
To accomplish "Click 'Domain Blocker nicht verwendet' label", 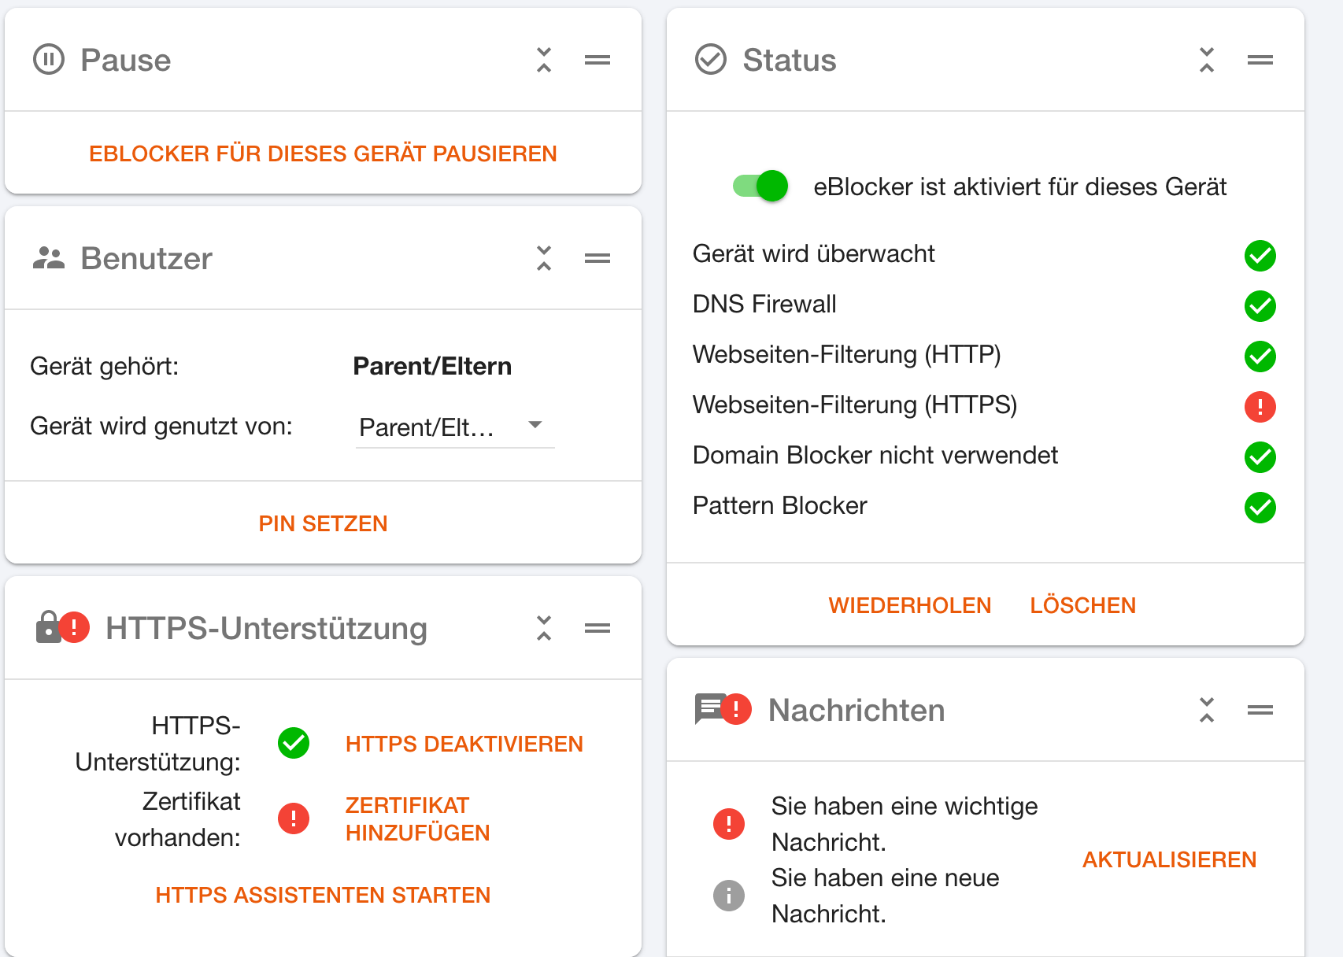I will [x=875, y=455].
